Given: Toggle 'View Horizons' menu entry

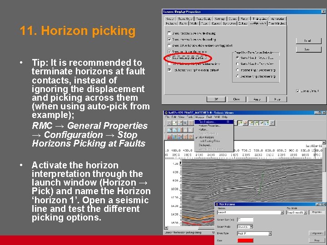Looking at the screenshot, I should point(214,137).
